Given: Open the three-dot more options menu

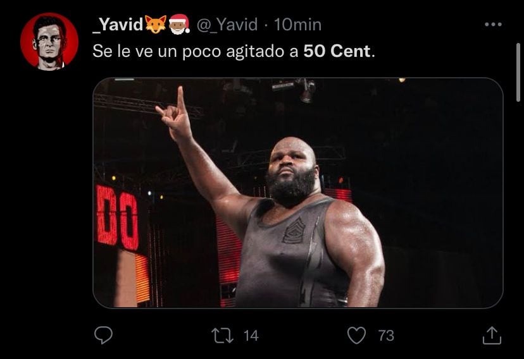Looking at the screenshot, I should pyautogui.click(x=493, y=25).
